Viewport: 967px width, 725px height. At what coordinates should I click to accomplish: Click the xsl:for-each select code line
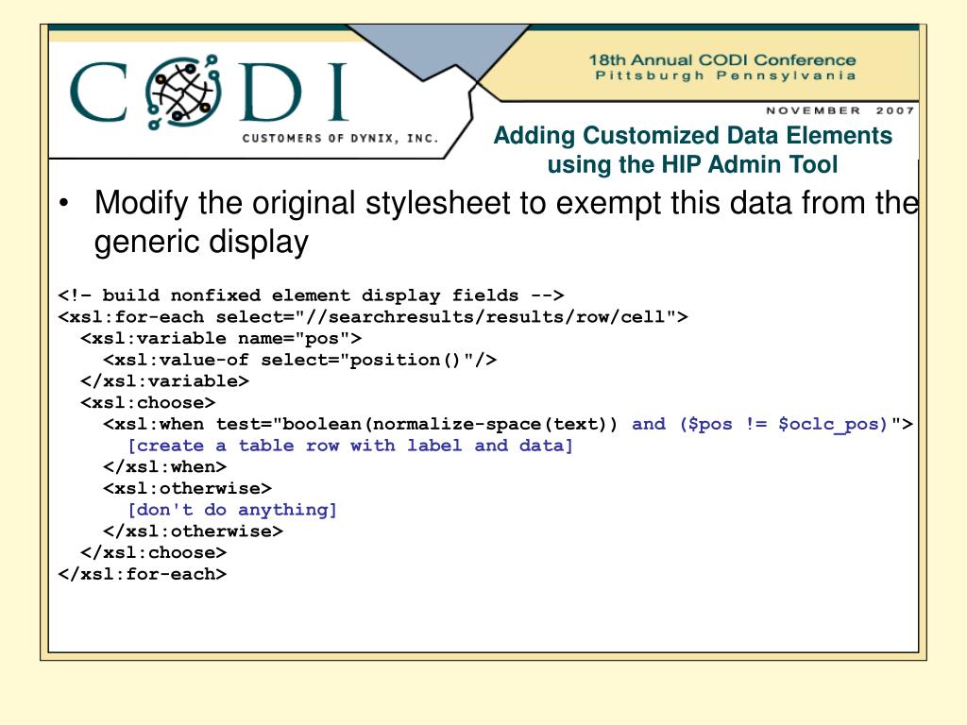point(372,317)
